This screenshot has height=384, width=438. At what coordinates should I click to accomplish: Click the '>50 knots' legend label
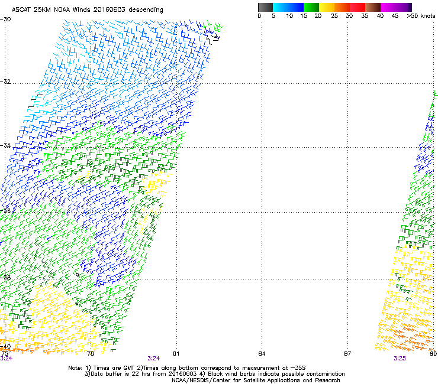tap(421, 16)
